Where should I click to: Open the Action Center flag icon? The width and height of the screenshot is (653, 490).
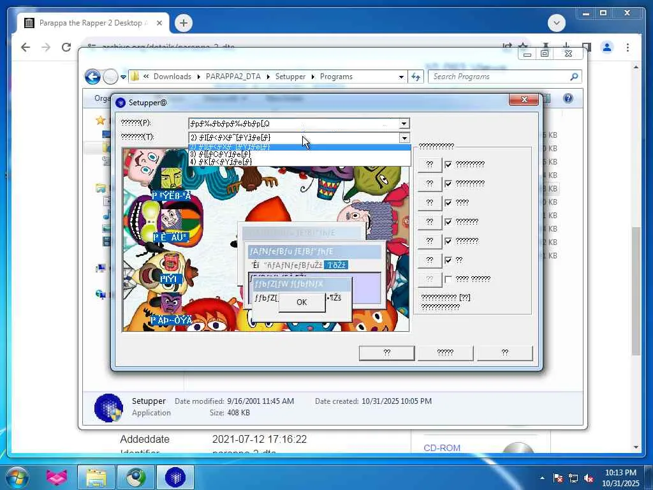(x=557, y=479)
